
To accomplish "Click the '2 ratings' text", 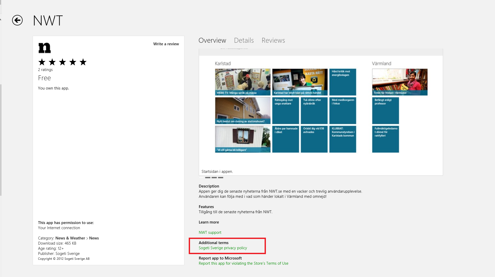I will coord(45,70).
